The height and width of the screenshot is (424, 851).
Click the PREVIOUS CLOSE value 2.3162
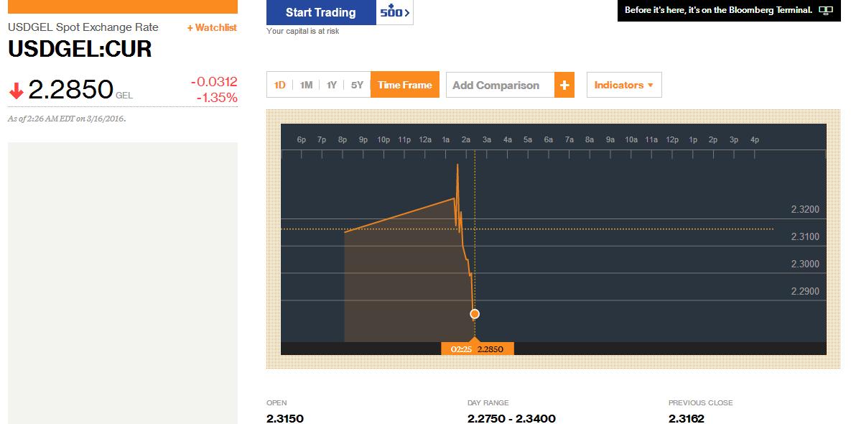click(687, 418)
